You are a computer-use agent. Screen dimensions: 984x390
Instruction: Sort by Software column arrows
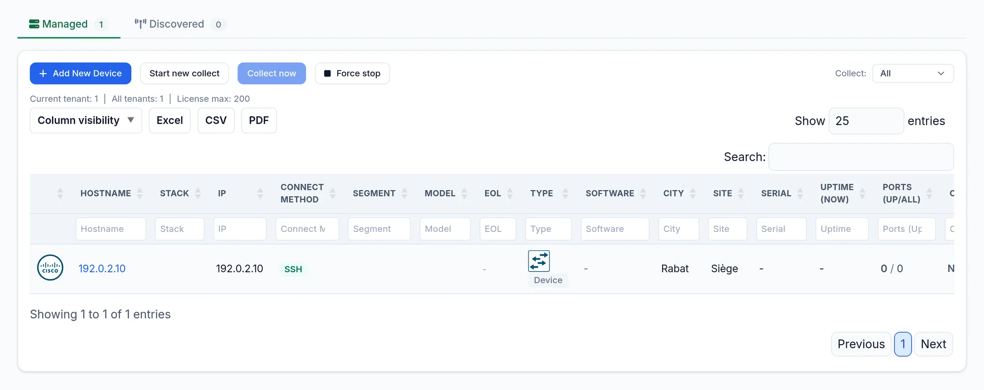click(x=643, y=194)
